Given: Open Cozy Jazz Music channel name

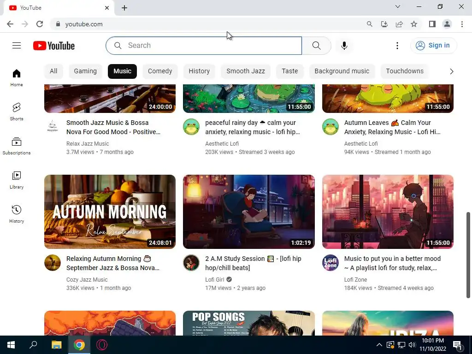Looking at the screenshot, I should point(87,280).
